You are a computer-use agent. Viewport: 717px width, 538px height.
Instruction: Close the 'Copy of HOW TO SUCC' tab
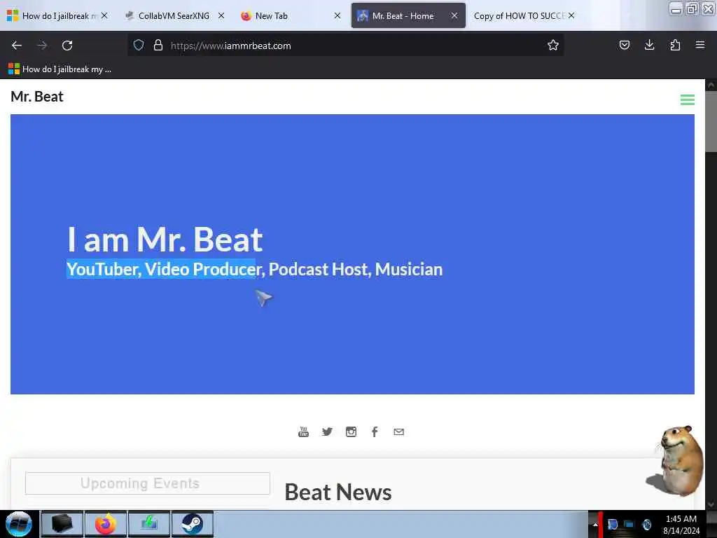tap(571, 15)
